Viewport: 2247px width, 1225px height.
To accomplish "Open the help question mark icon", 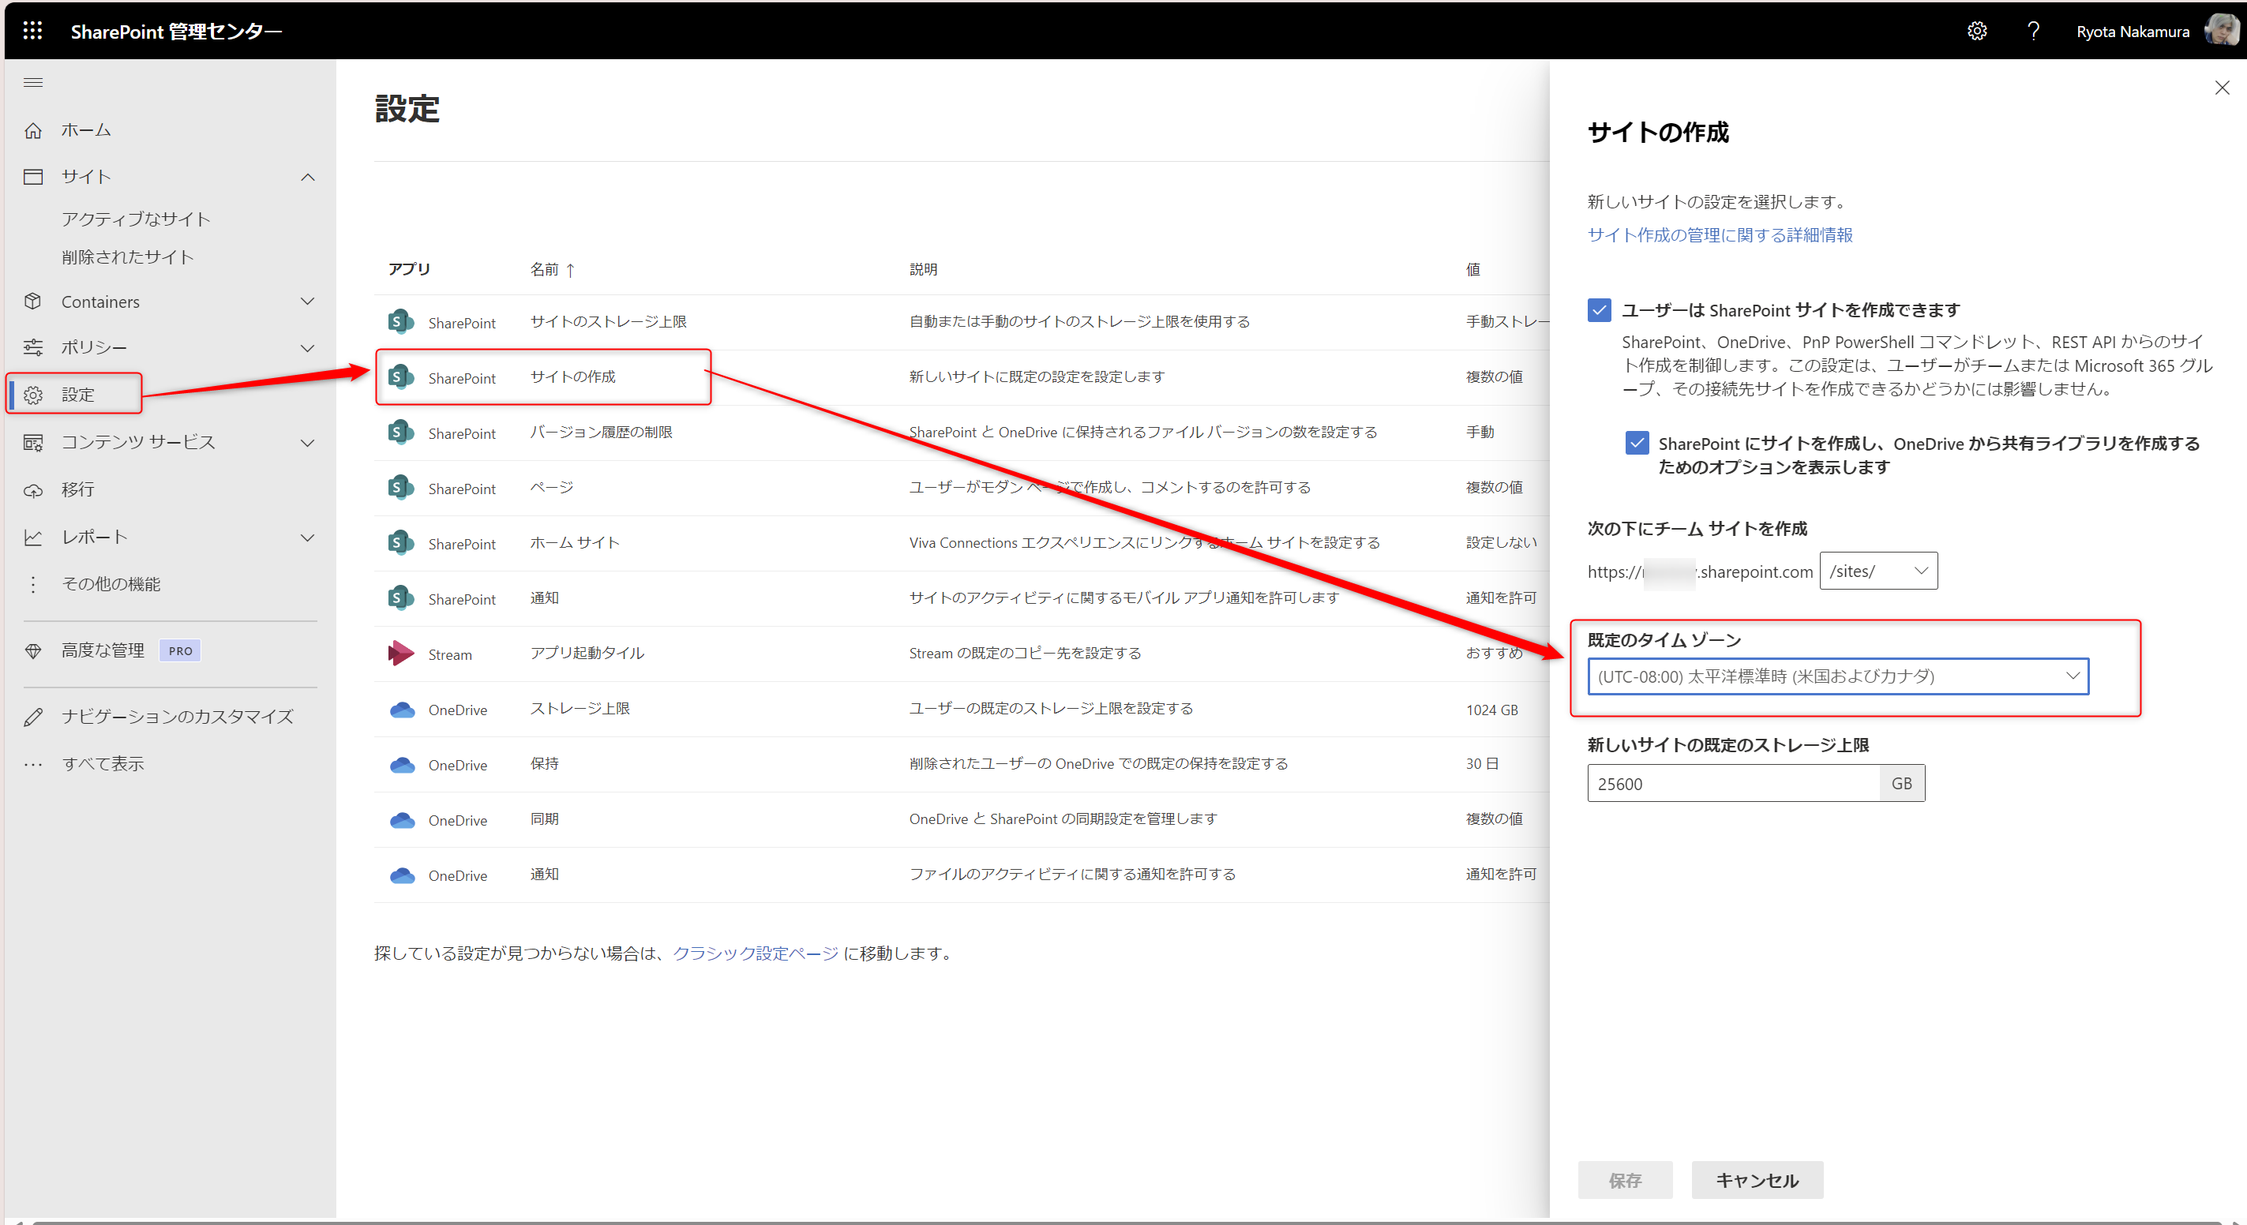I will point(2034,31).
